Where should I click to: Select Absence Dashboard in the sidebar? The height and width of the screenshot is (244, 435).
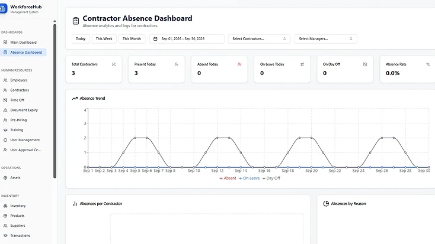pyautogui.click(x=23, y=52)
